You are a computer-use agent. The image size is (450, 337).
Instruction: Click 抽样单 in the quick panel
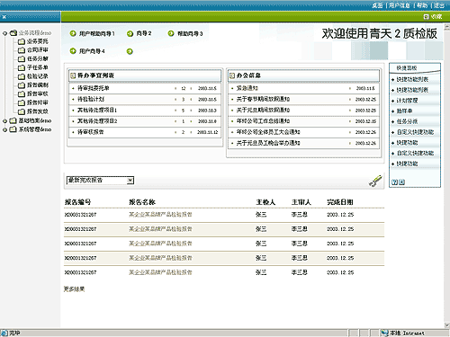click(x=404, y=111)
